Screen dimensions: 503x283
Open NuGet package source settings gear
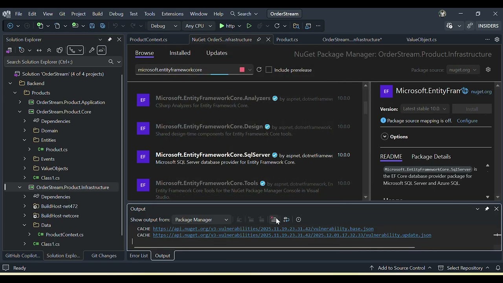click(x=488, y=70)
